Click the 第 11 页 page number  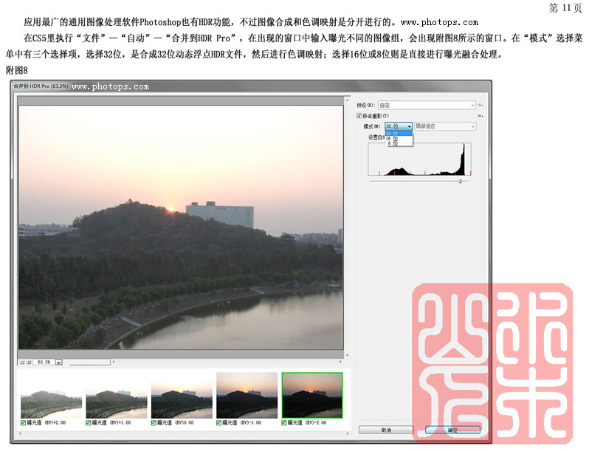[565, 8]
